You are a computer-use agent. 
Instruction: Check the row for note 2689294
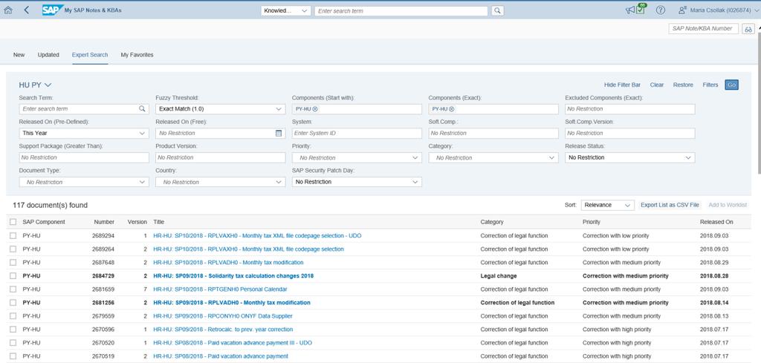(13, 235)
